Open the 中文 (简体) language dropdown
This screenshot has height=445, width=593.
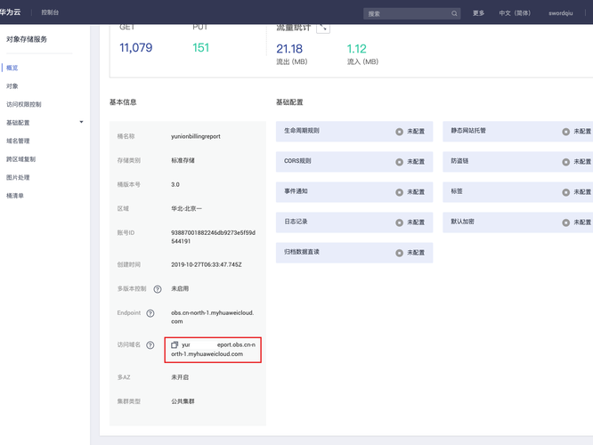pos(515,13)
